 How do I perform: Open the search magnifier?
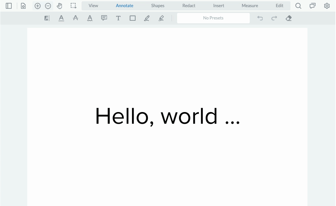pyautogui.click(x=298, y=6)
